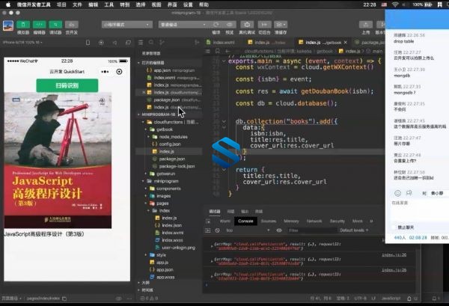Open the cloud development console button
The height and width of the screenshot is (306, 449).
[x=72, y=25]
